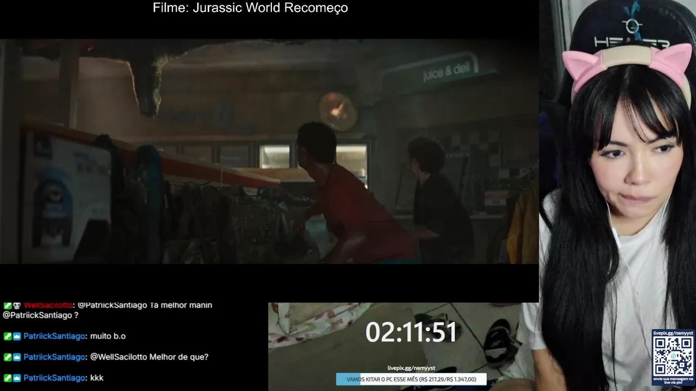Screen dimensions: 696x391
Task: Click the 02:11:51 stream timer
Action: (411, 332)
